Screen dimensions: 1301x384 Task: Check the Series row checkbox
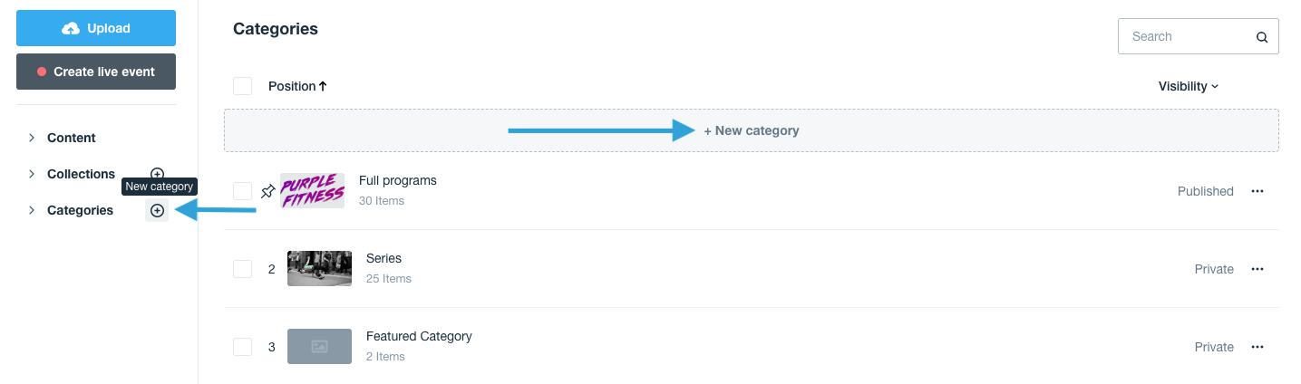point(242,269)
